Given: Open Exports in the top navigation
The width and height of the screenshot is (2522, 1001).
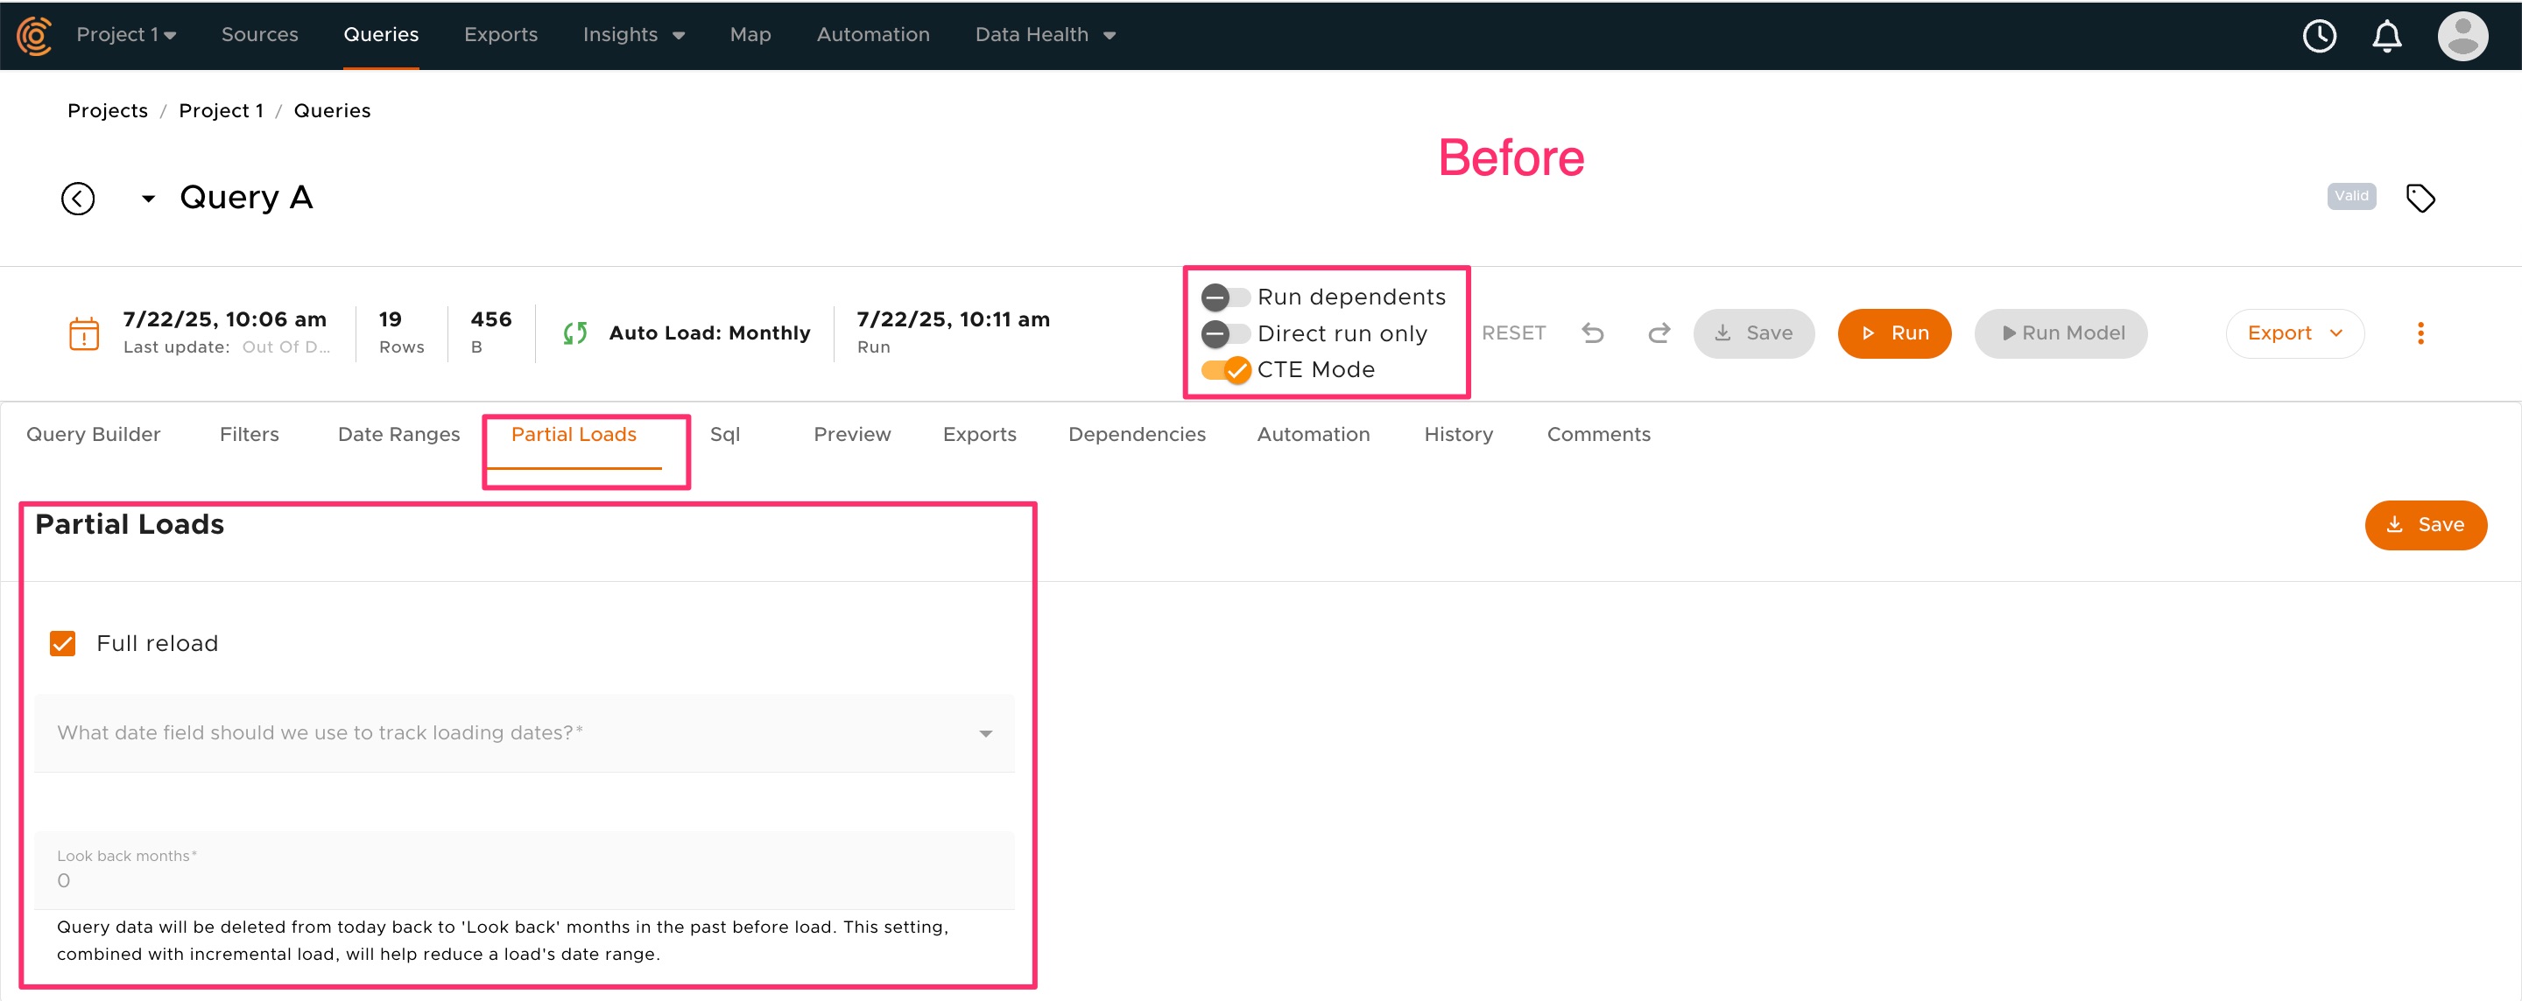Looking at the screenshot, I should point(500,35).
